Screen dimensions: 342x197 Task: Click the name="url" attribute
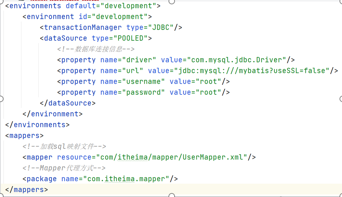[x=122, y=71]
